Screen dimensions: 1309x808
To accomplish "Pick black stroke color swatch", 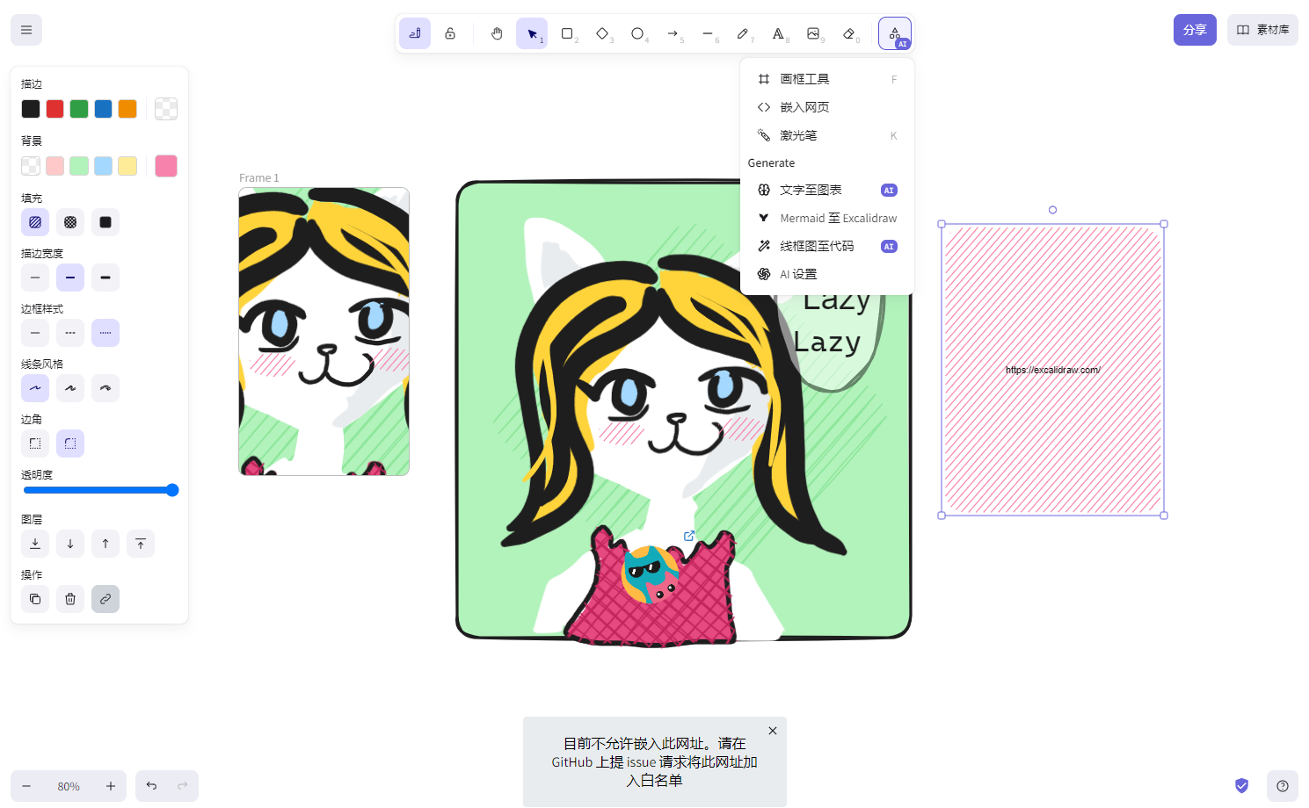I will click(x=31, y=109).
